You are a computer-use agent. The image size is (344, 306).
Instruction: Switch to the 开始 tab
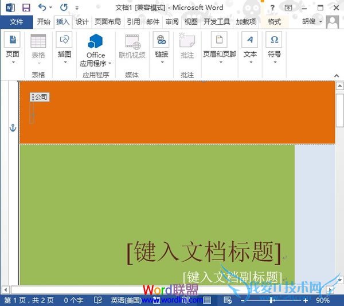pos(44,22)
